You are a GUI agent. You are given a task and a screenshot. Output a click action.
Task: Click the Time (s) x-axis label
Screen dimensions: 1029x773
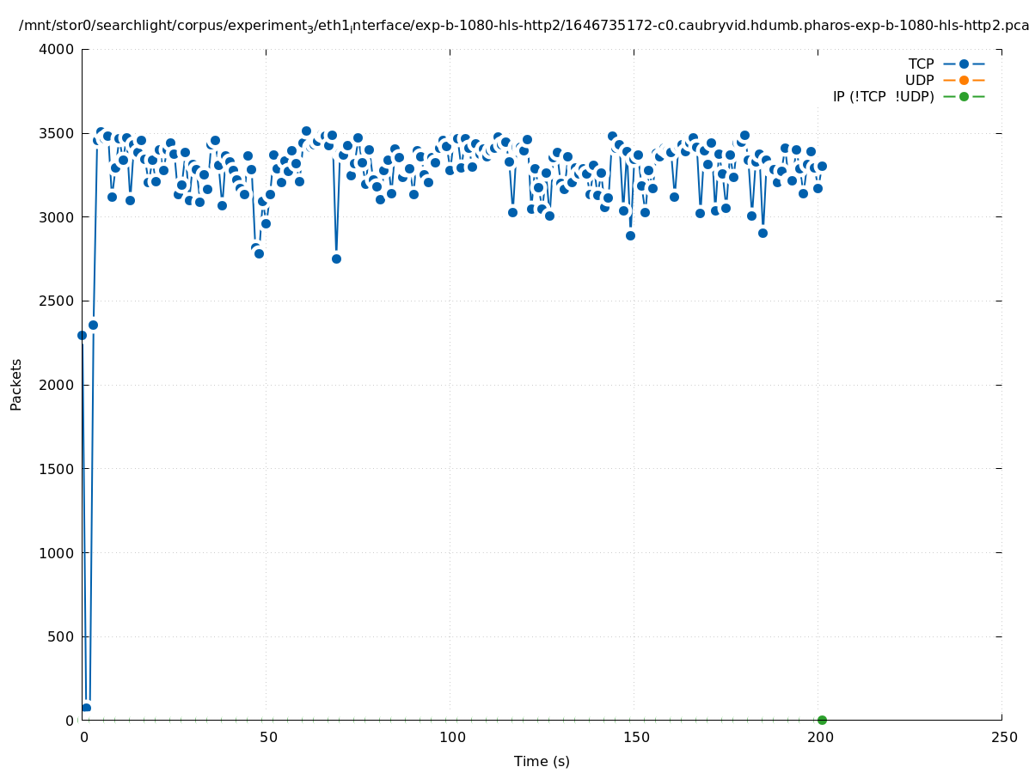[542, 761]
